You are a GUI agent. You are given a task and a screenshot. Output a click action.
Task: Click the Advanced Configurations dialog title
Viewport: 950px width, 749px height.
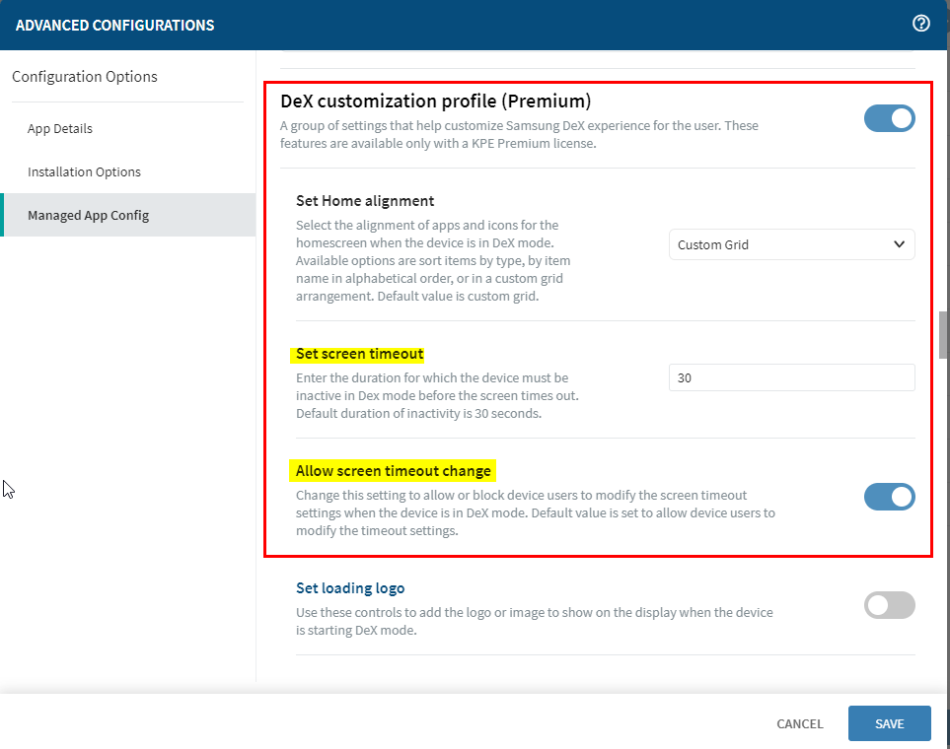tap(114, 25)
